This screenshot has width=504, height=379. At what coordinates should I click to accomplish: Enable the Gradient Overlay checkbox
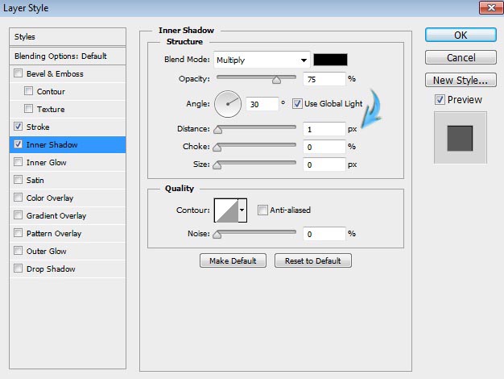19,214
